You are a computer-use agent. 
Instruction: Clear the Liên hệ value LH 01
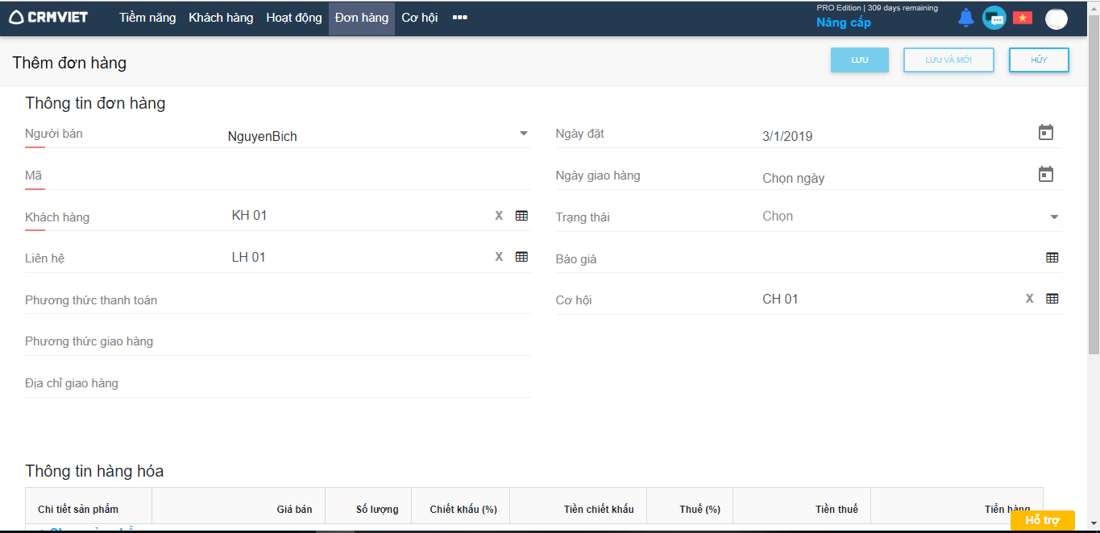499,257
